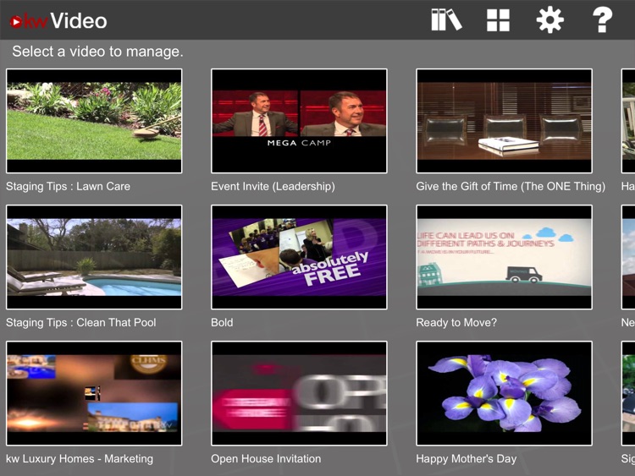Click 'Ready to Move?' title
The width and height of the screenshot is (635, 476).
456,323
